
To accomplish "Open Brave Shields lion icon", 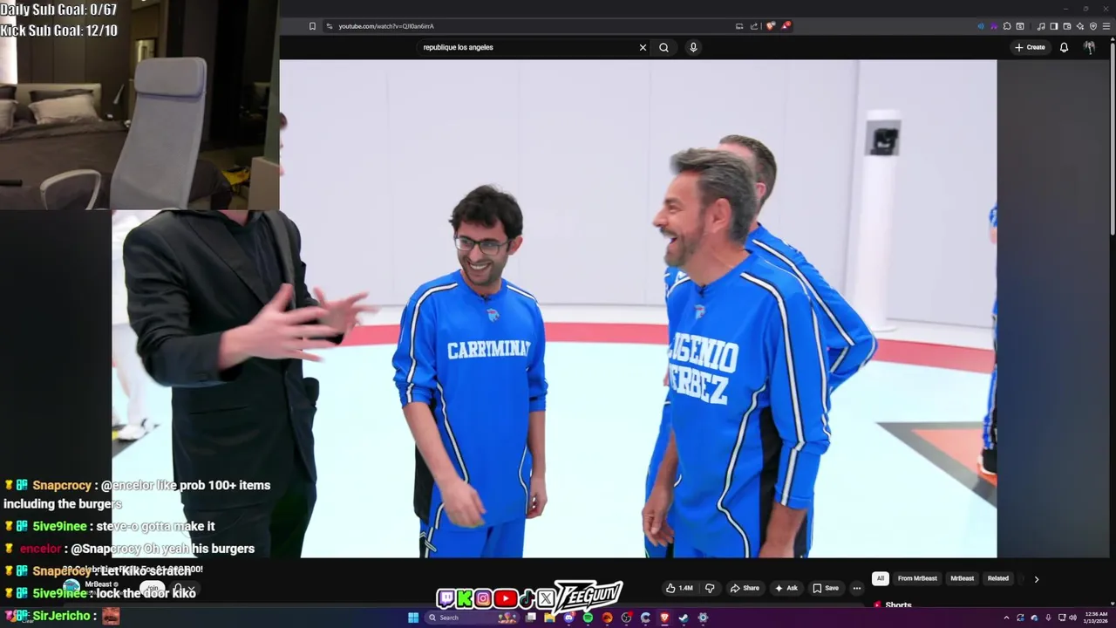I will 770,26.
